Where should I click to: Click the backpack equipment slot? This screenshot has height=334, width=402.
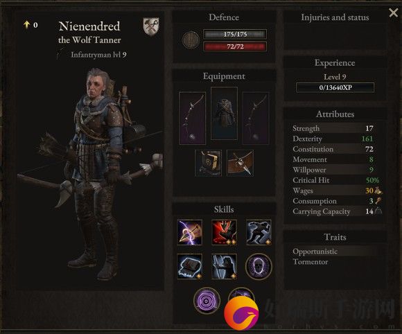[x=208, y=164]
